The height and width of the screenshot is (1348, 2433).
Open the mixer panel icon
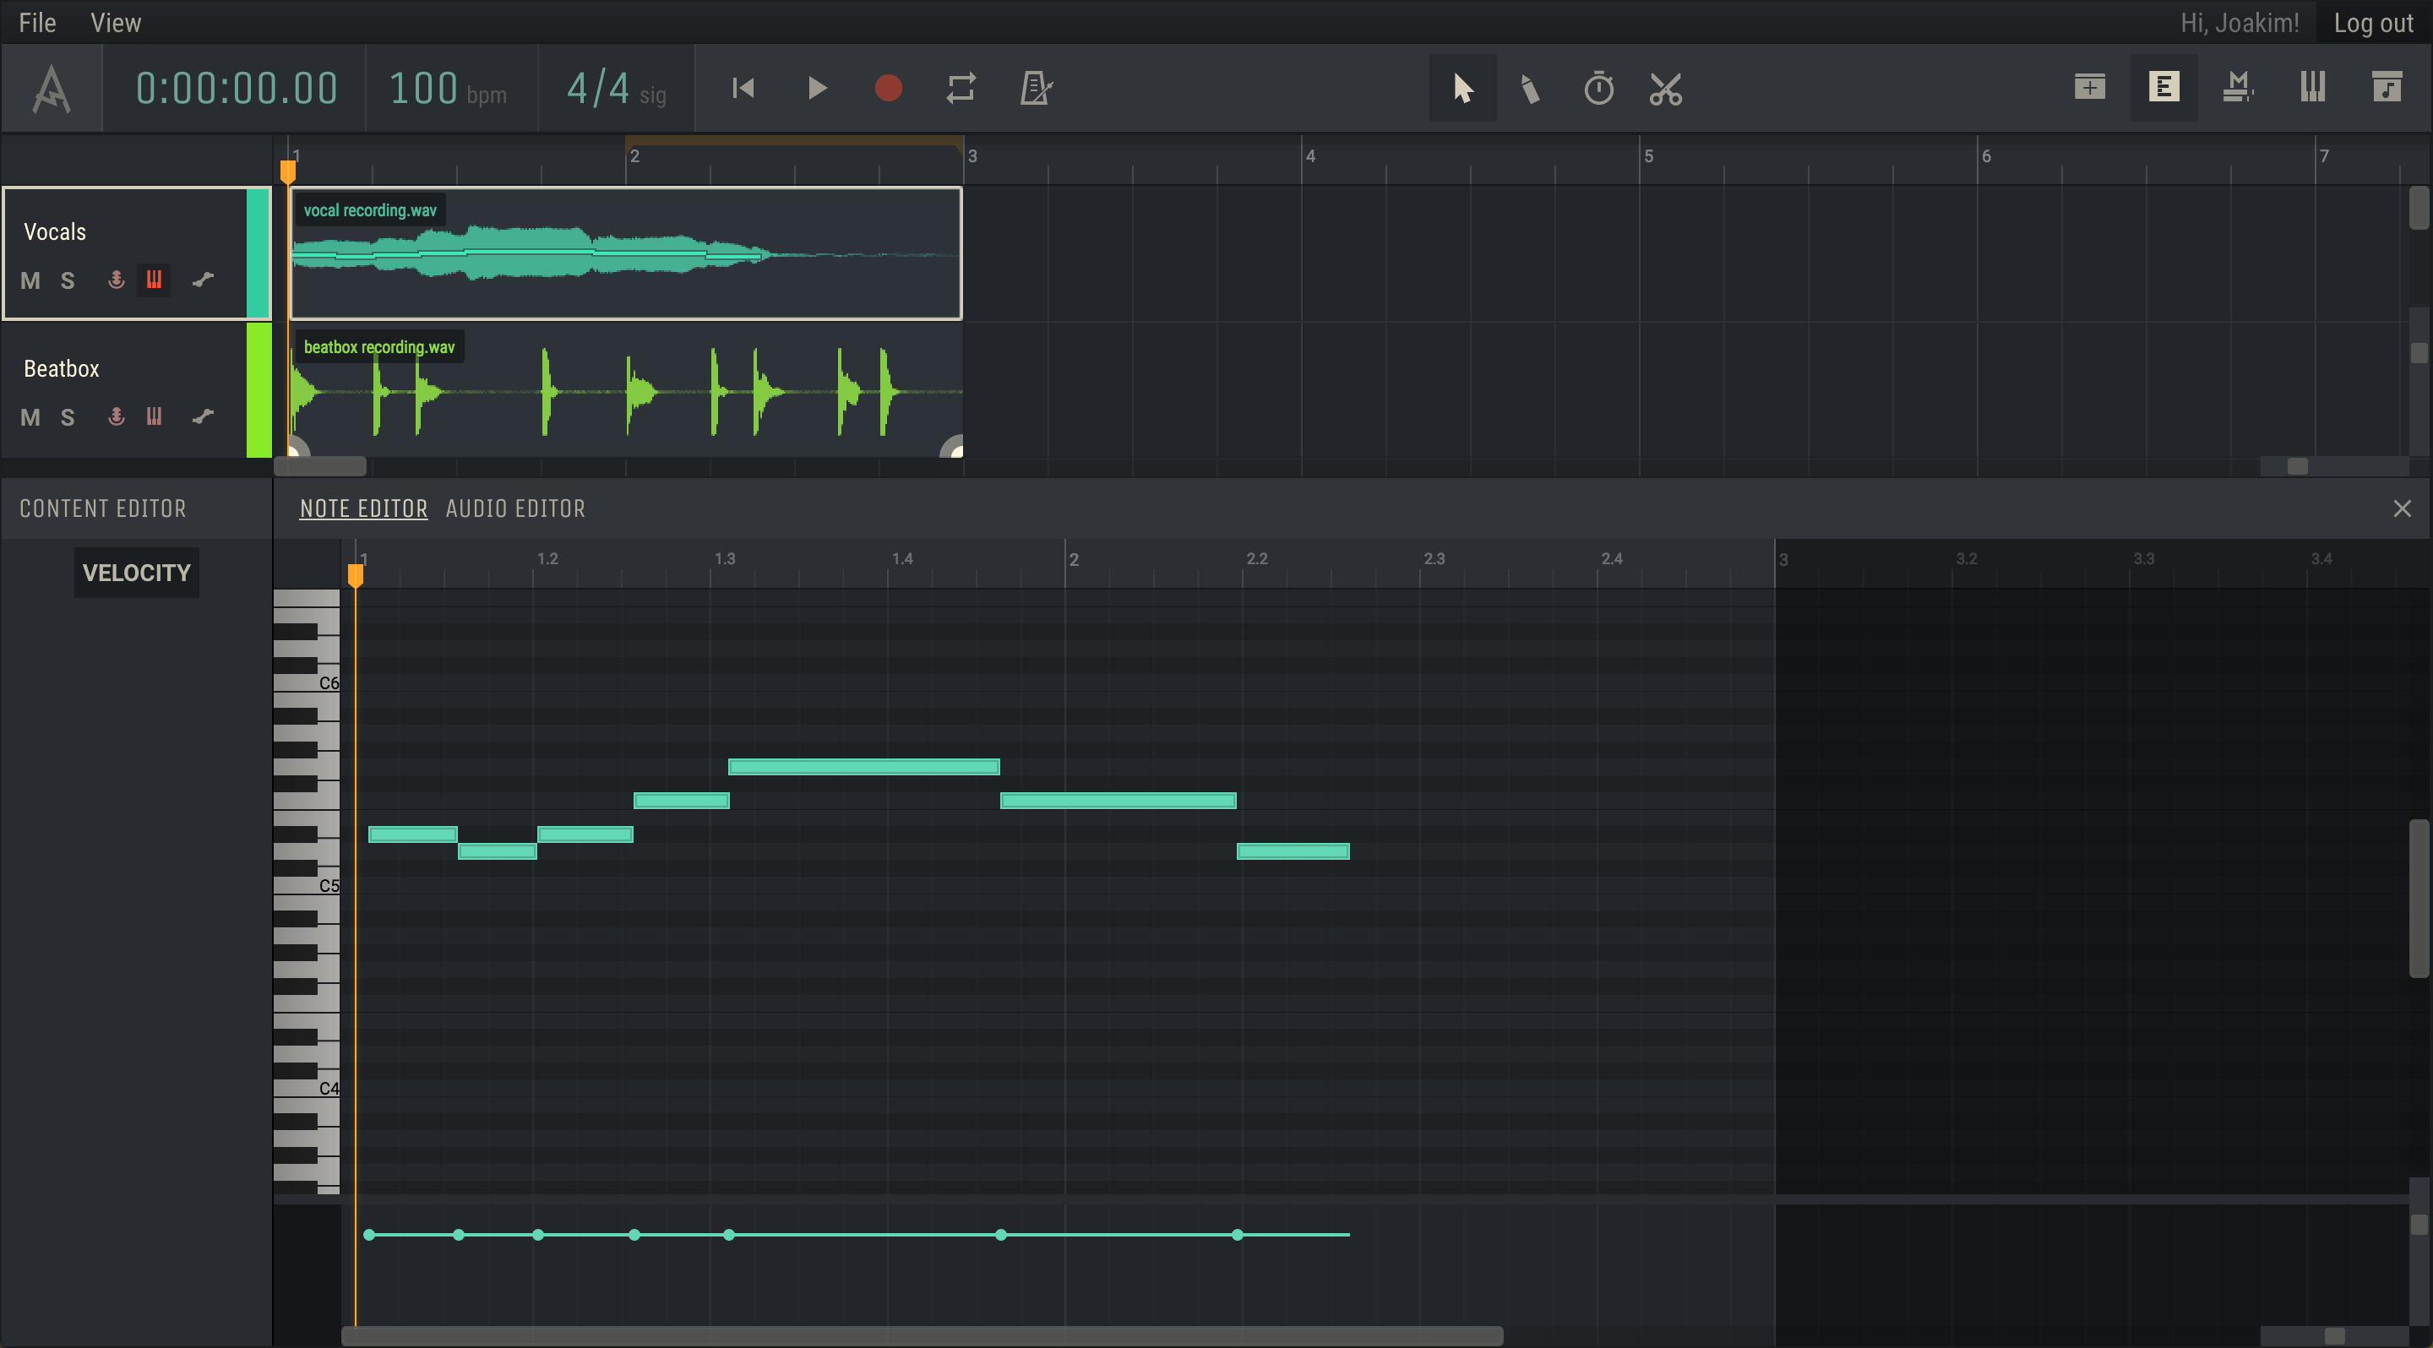pyautogui.click(x=2238, y=88)
